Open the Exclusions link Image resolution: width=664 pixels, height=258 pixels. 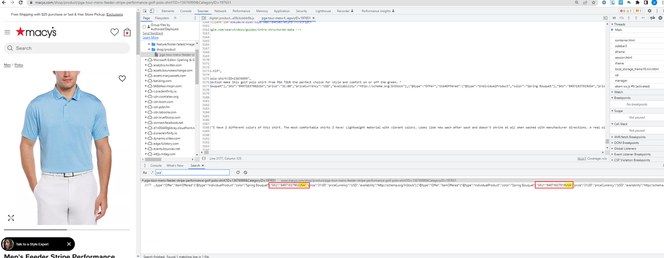[x=115, y=15]
